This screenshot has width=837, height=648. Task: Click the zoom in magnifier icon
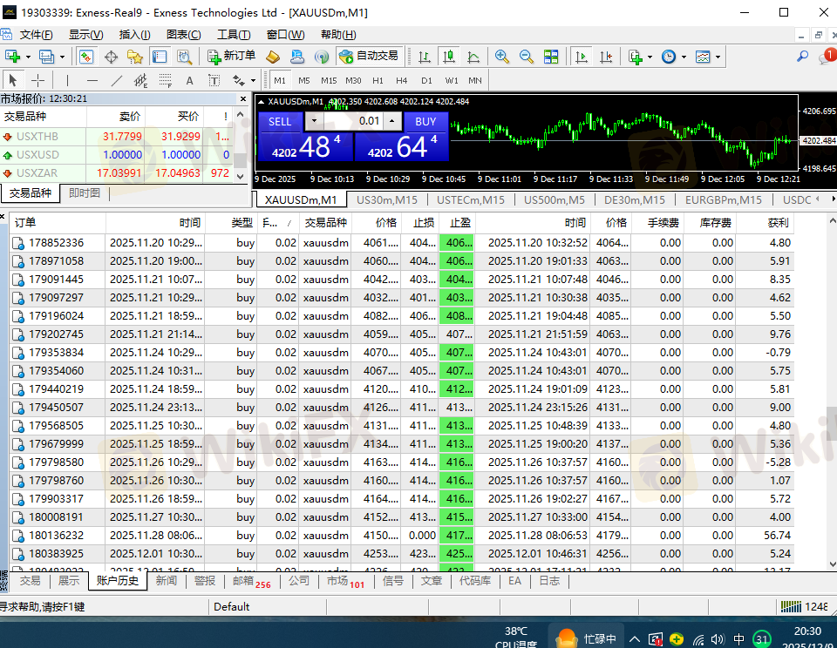(x=502, y=57)
